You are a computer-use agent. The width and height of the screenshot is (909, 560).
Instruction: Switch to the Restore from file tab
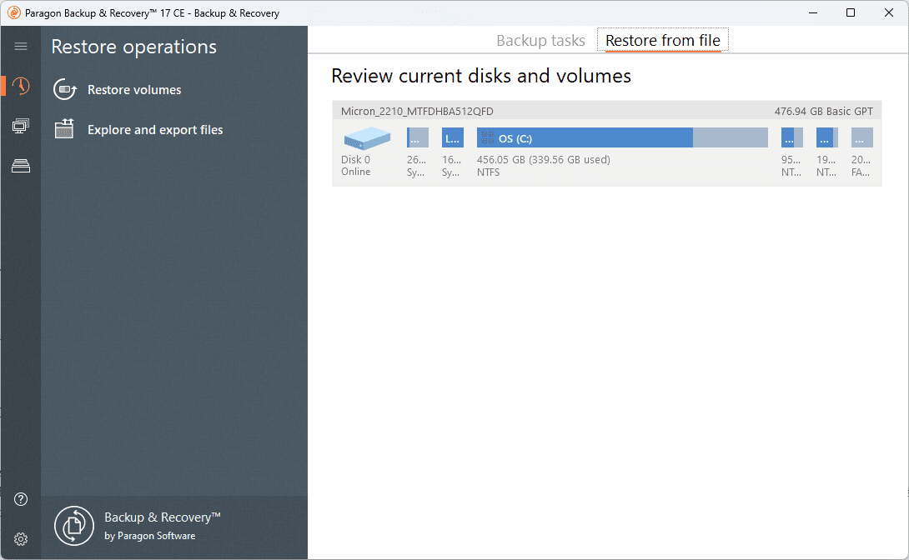click(663, 41)
